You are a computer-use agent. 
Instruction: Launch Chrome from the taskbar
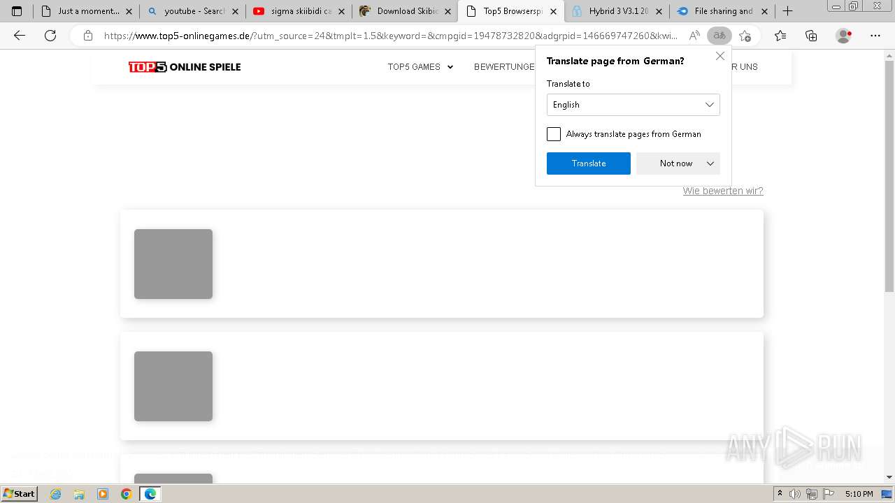(x=127, y=494)
